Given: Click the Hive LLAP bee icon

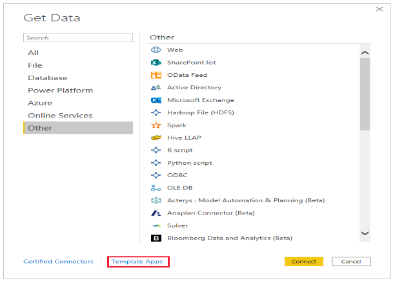Looking at the screenshot, I should coord(156,138).
